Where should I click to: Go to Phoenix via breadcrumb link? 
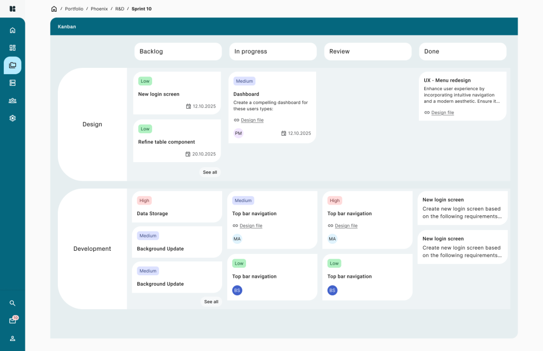[99, 8]
